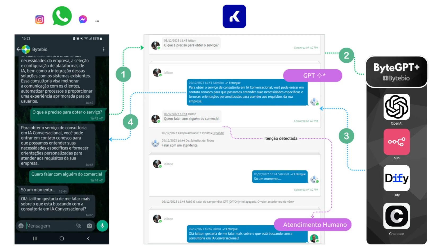Screen dimensions: 445x250
Task: Click the OpenAI logo tile
Action: [x=397, y=107]
